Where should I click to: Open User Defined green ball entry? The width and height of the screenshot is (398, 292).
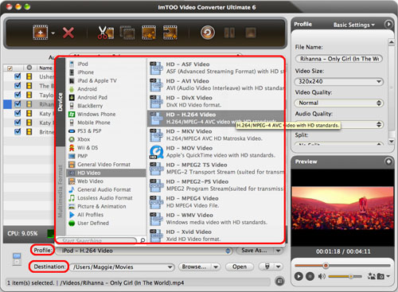pos(72,223)
